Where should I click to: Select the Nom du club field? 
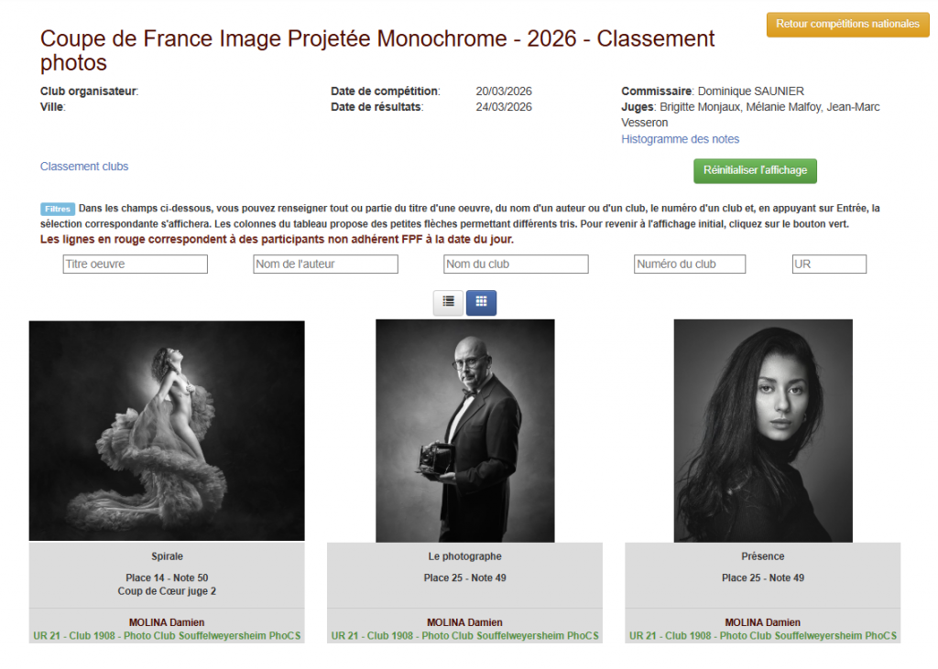point(515,264)
